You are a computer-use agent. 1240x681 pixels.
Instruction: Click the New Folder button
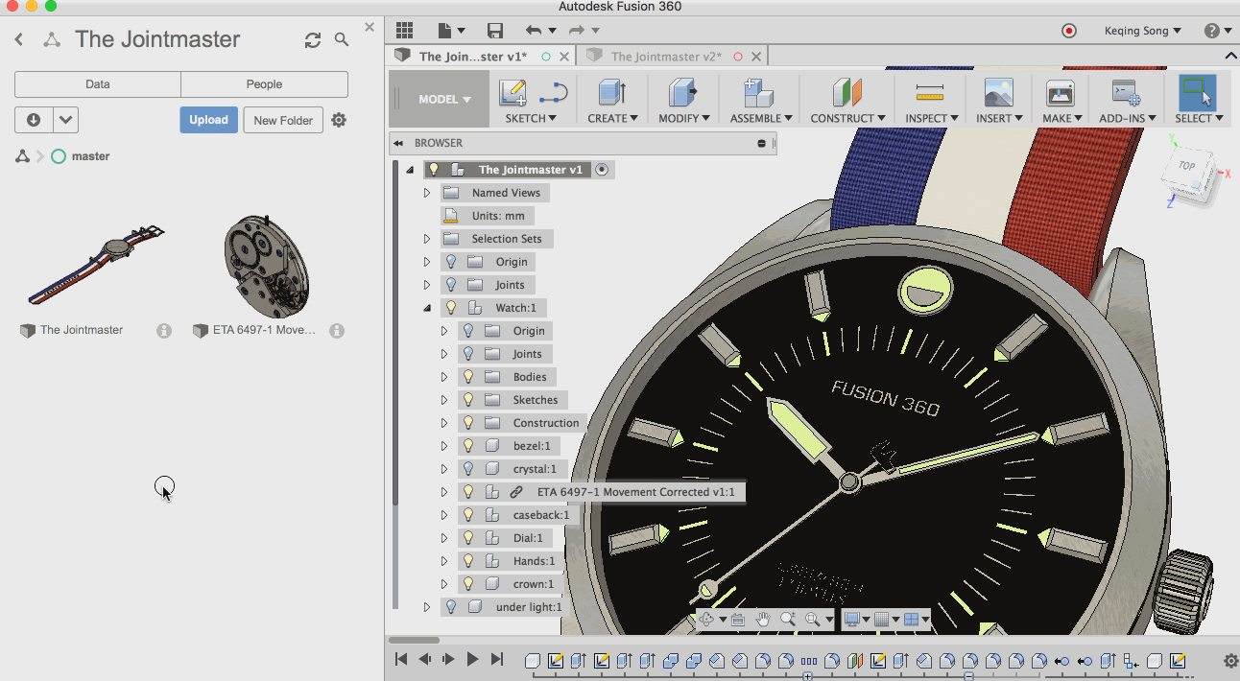283,120
